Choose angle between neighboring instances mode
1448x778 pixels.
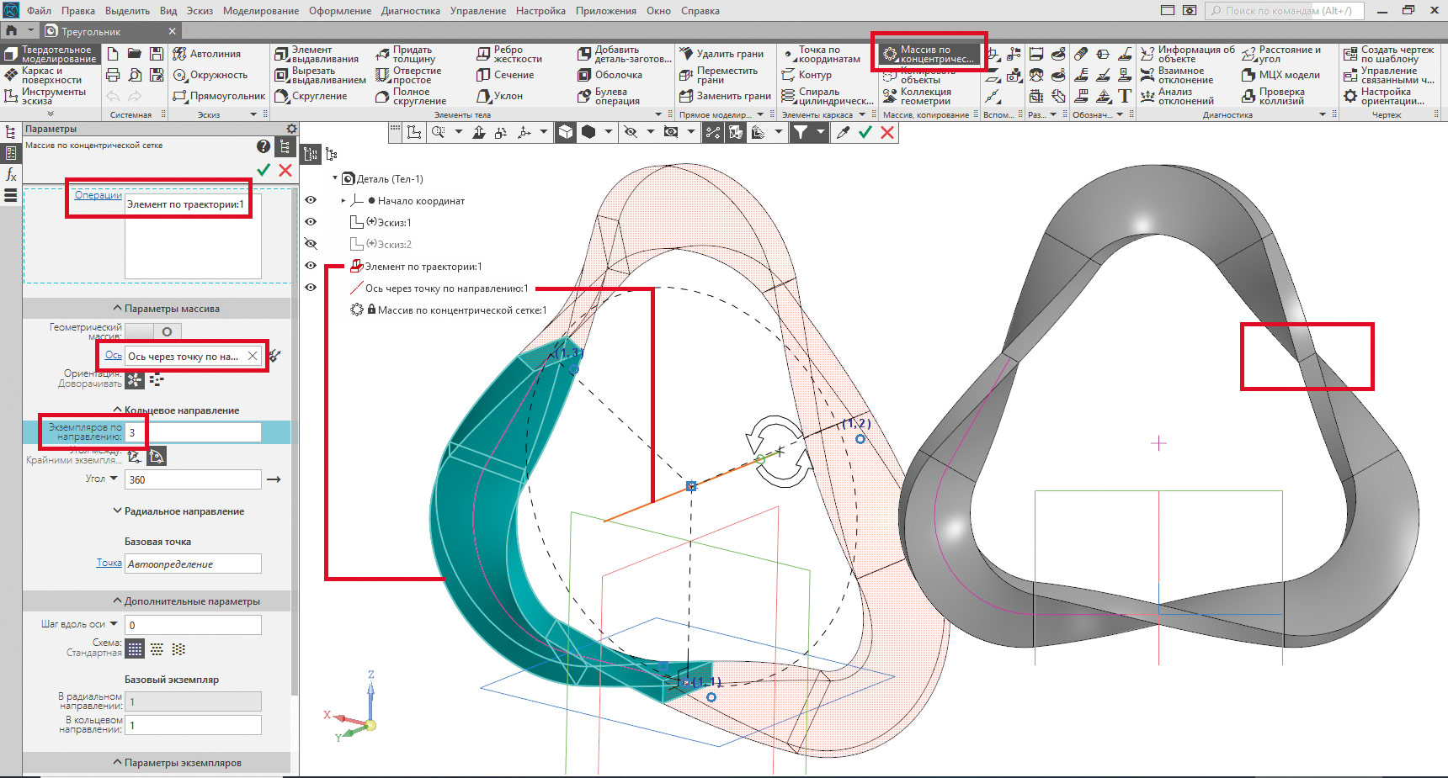coord(135,456)
